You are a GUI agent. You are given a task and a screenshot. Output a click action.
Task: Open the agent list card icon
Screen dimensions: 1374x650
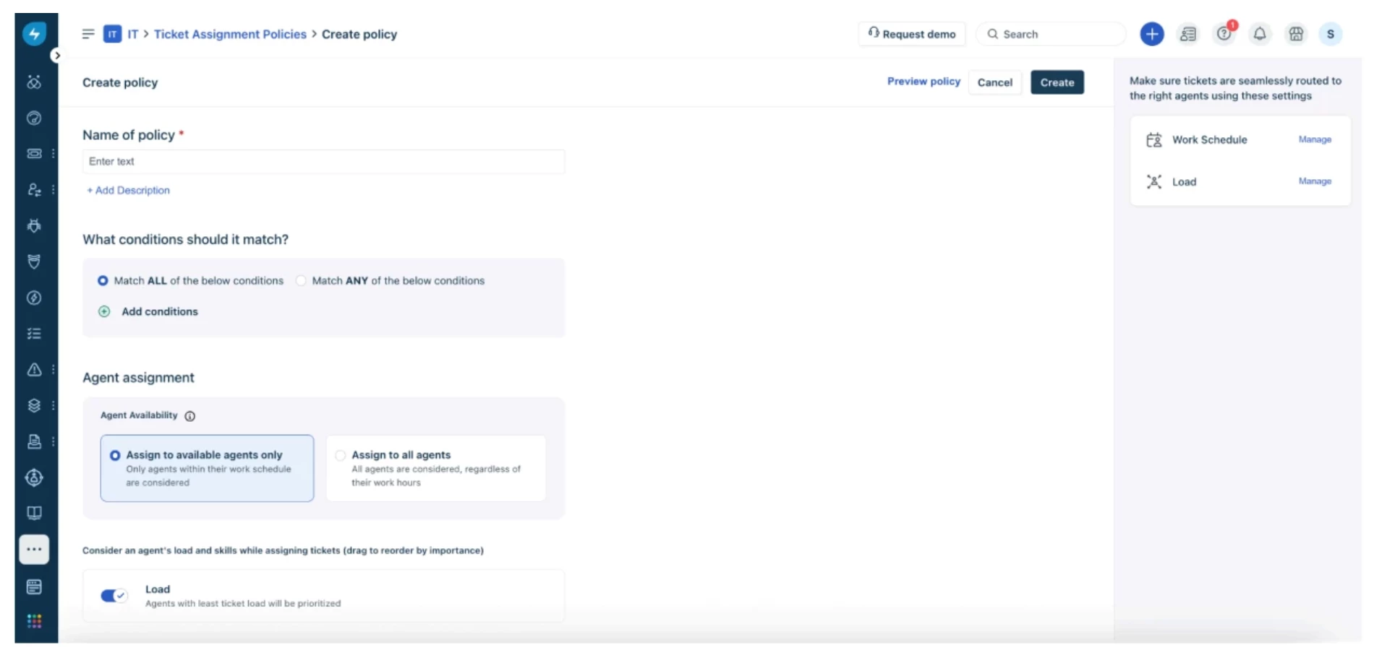(1188, 34)
